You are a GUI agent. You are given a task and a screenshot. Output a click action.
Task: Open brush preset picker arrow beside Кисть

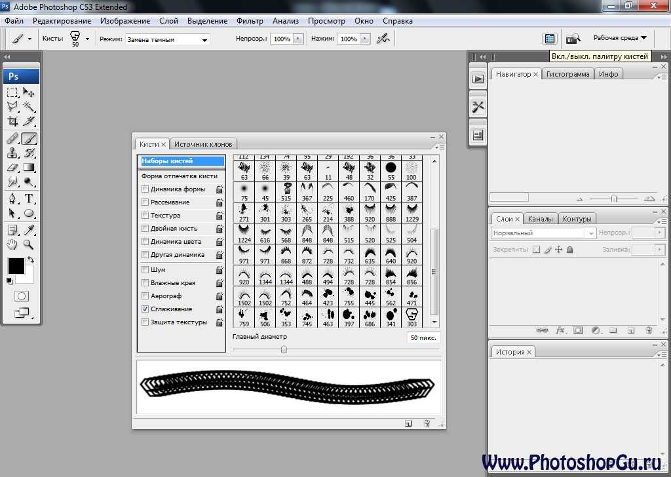click(87, 39)
